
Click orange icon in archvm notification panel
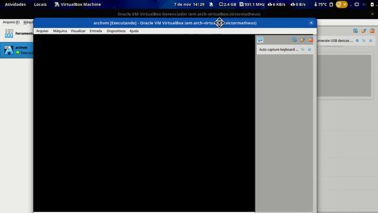click(311, 40)
